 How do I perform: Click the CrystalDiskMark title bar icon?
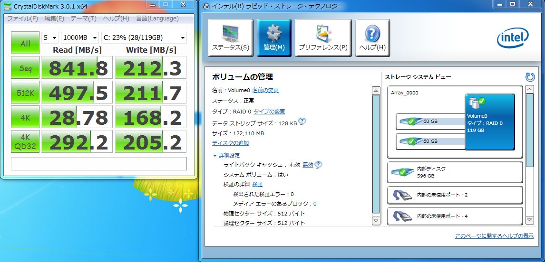(x=8, y=6)
